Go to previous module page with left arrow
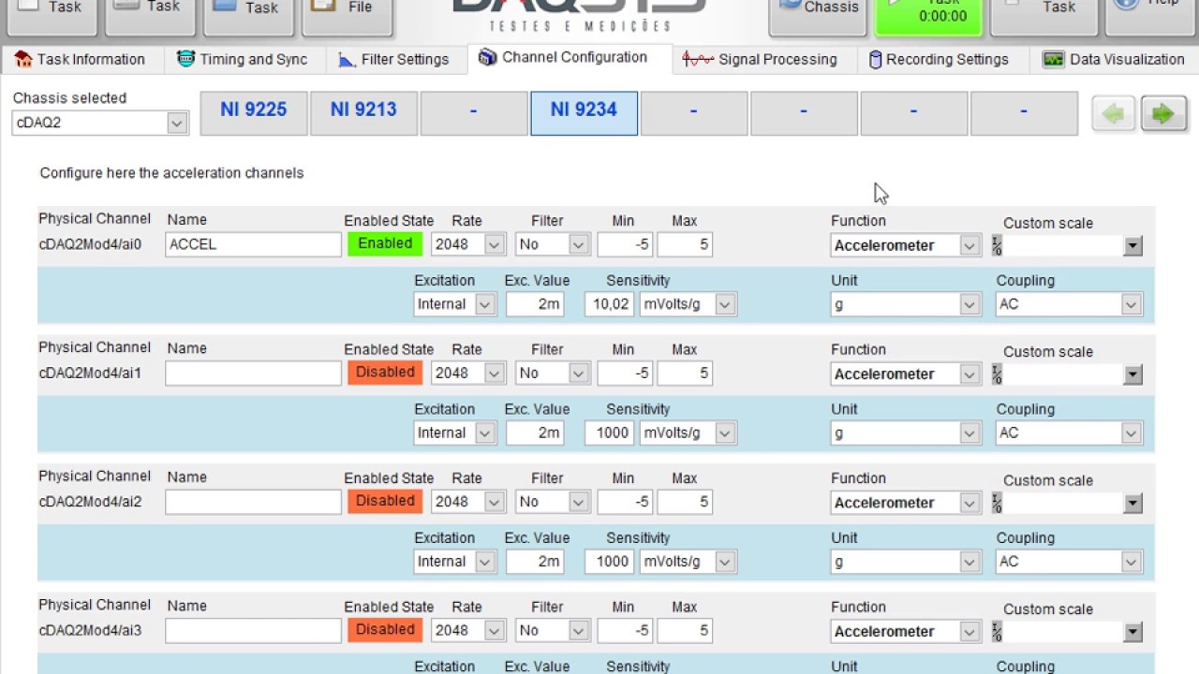The width and height of the screenshot is (1199, 674). (x=1114, y=114)
